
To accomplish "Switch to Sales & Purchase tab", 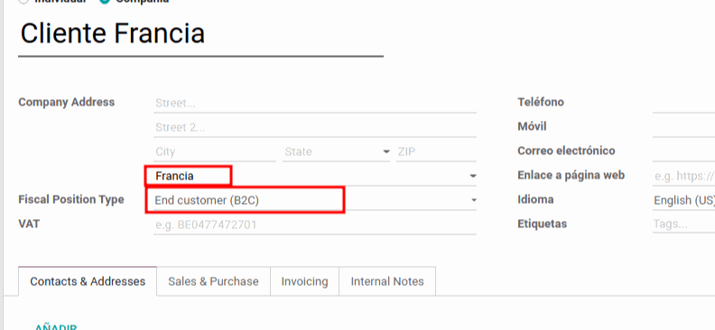I will (x=213, y=281).
